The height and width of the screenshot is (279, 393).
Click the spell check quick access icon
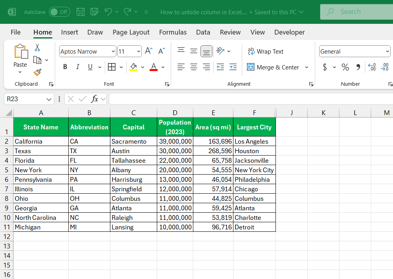tap(94, 12)
